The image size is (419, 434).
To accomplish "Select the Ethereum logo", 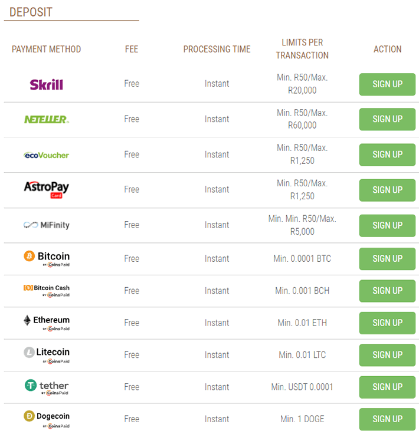I will [47, 323].
